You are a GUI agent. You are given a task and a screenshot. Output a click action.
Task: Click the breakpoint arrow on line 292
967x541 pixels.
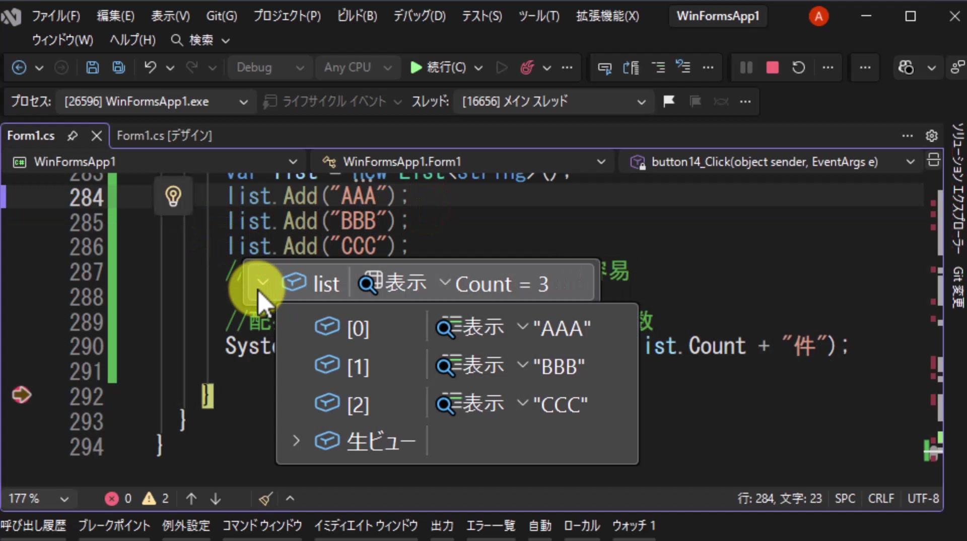click(x=22, y=395)
